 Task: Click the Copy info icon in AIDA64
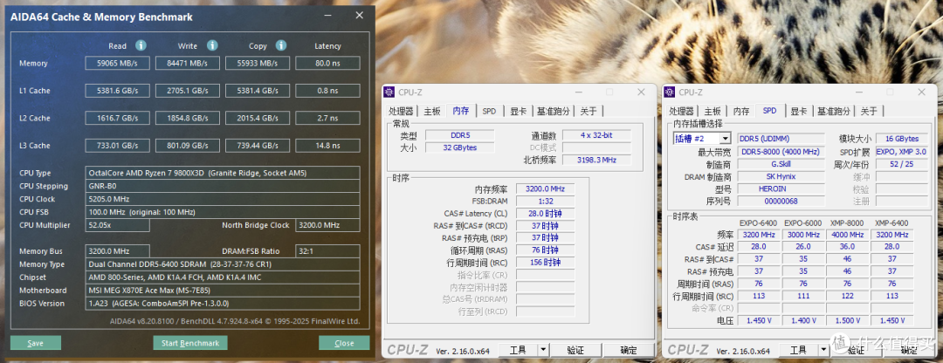click(281, 45)
